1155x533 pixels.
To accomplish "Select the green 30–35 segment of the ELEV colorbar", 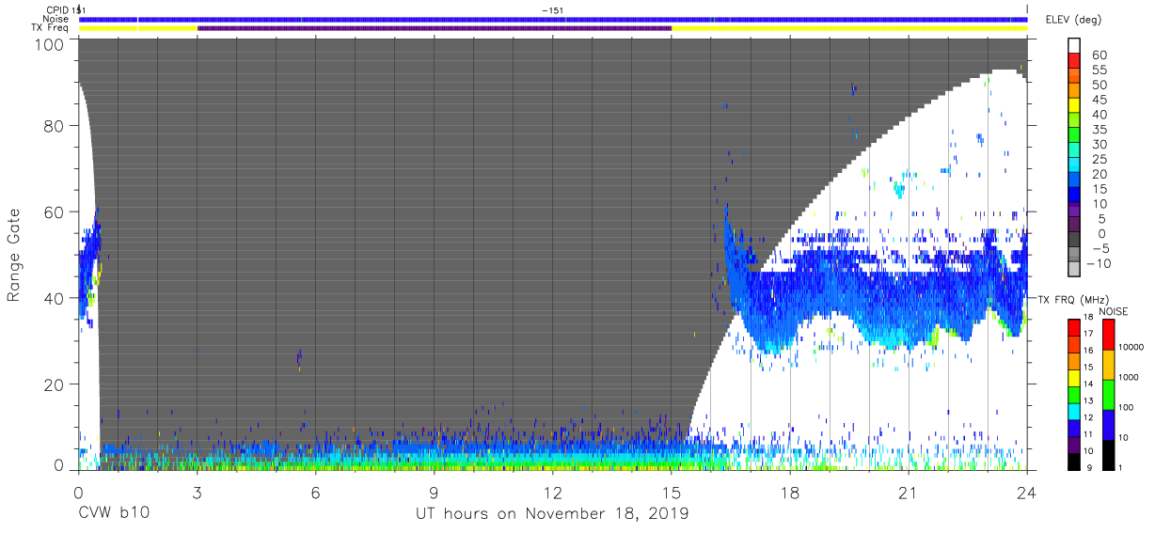I will [x=1076, y=136].
